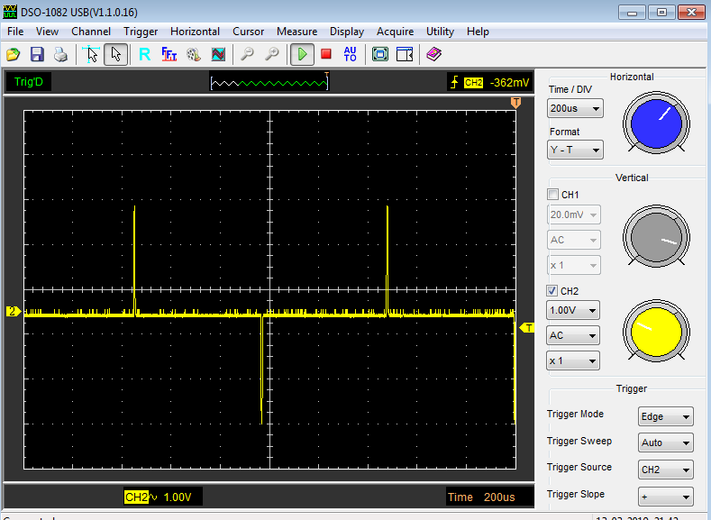This screenshot has height=520, width=711.
Task: Open the Measure menu
Action: (x=296, y=32)
